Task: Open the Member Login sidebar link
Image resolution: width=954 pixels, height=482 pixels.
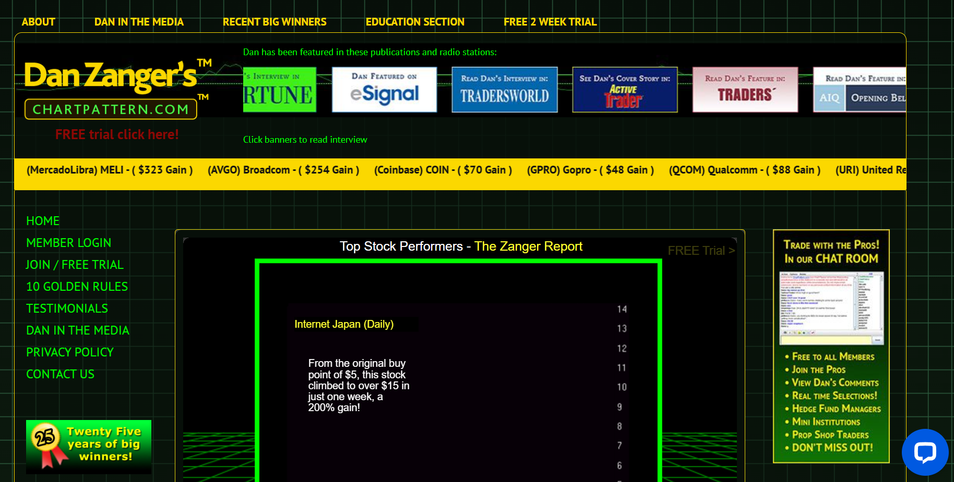Action: (x=68, y=243)
